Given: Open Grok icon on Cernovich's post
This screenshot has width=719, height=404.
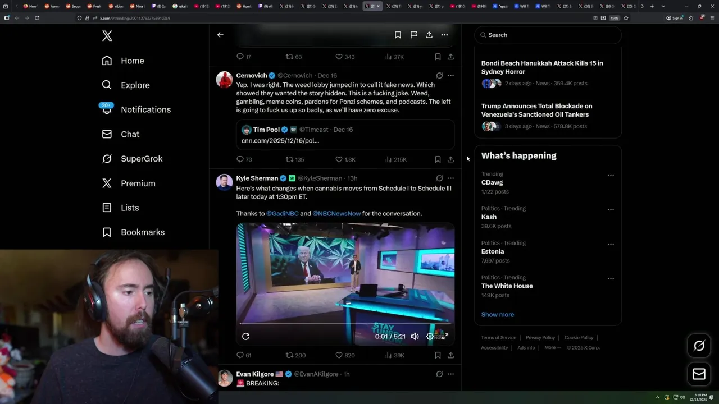Looking at the screenshot, I should 439,75.
